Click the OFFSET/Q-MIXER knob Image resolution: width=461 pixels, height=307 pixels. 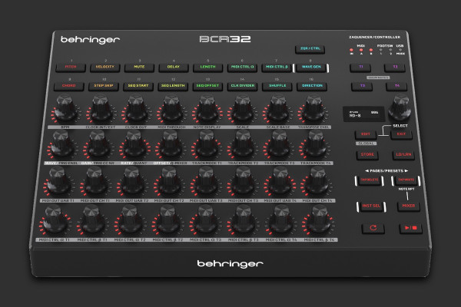point(171,144)
